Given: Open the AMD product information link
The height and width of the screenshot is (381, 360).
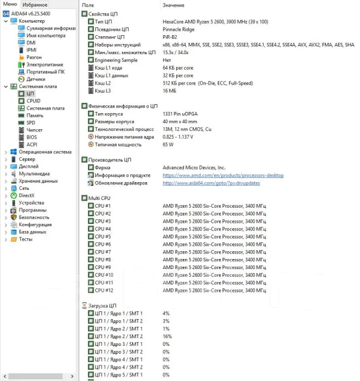Looking at the screenshot, I should pyautogui.click(x=223, y=175).
